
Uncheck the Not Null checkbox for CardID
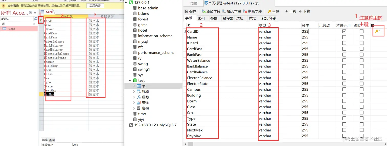tap(344, 31)
